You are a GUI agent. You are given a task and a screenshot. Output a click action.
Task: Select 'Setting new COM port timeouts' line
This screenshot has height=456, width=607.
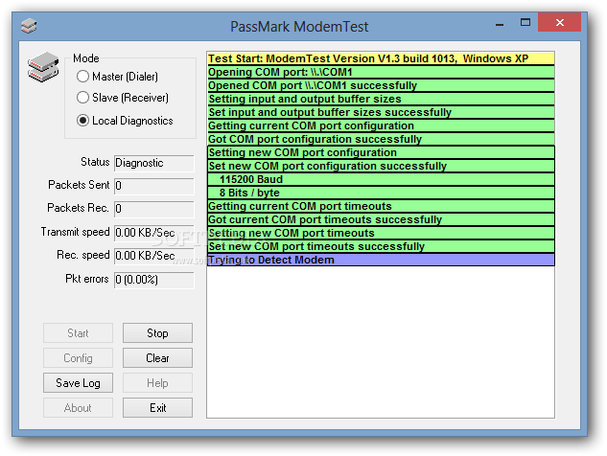[x=381, y=233]
